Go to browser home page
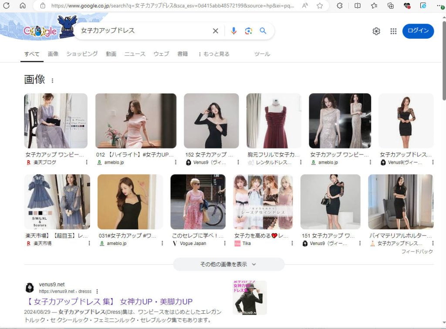 point(23,6)
